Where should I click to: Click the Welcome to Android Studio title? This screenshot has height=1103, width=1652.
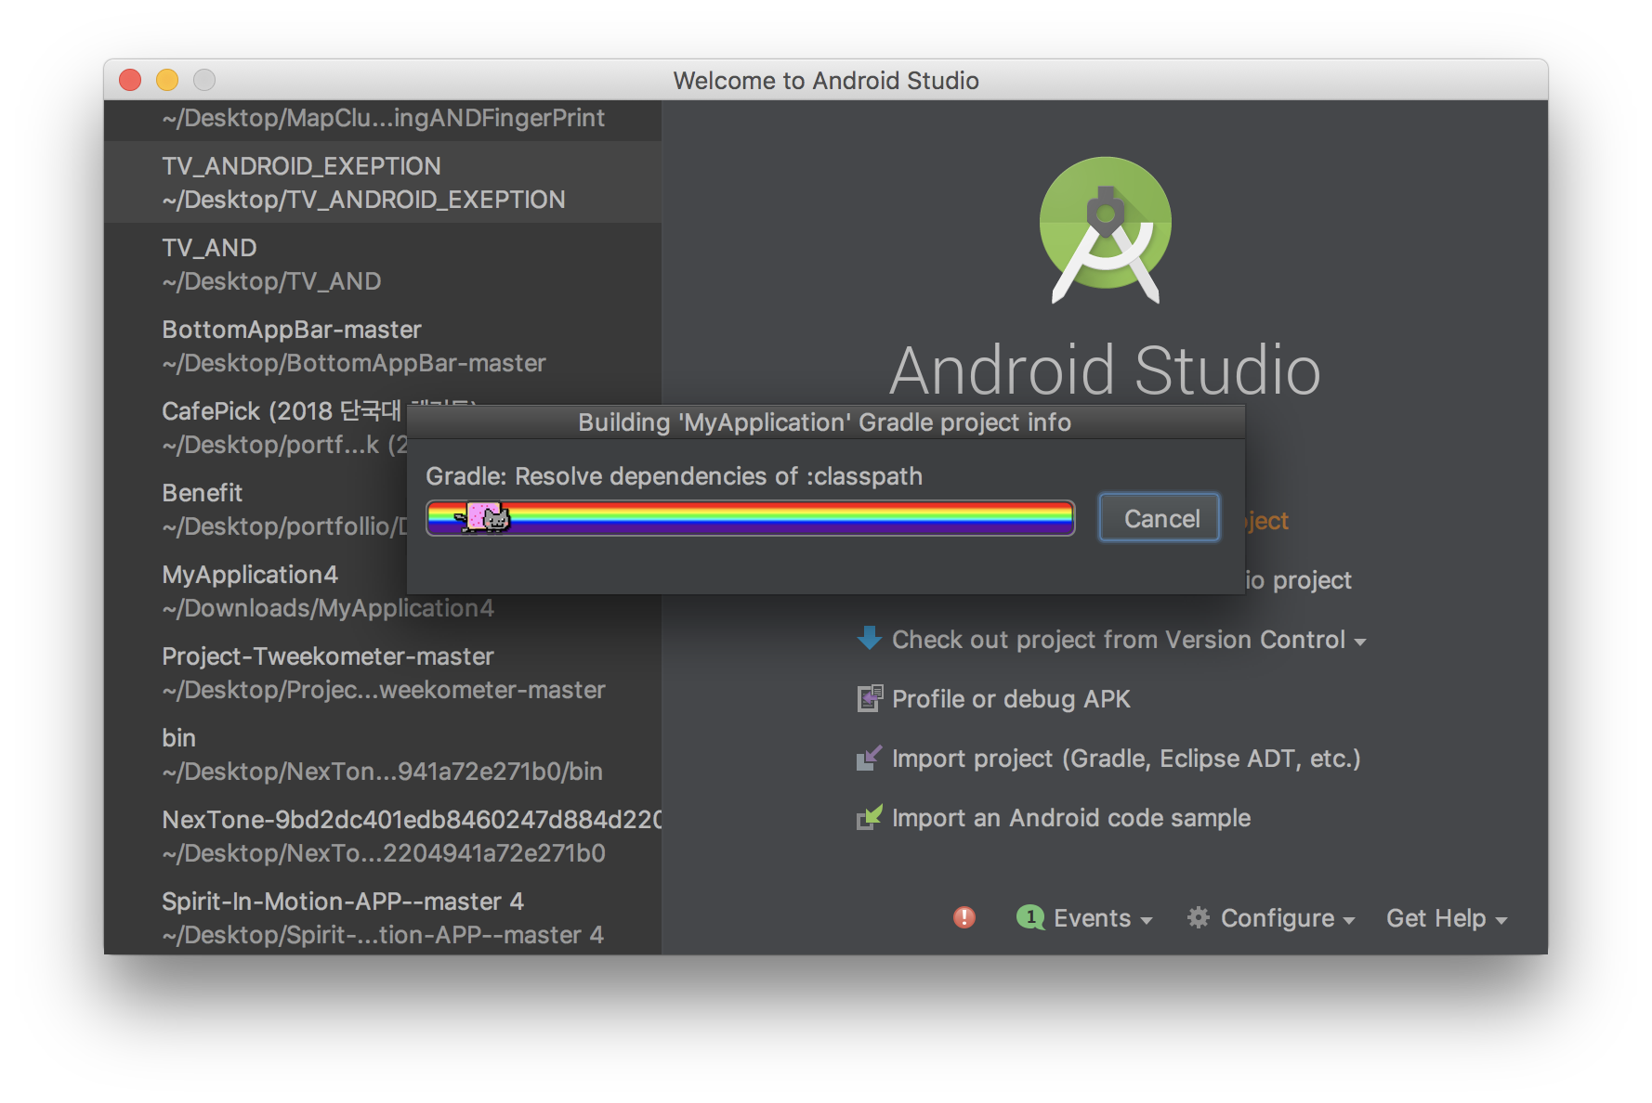pos(826,81)
